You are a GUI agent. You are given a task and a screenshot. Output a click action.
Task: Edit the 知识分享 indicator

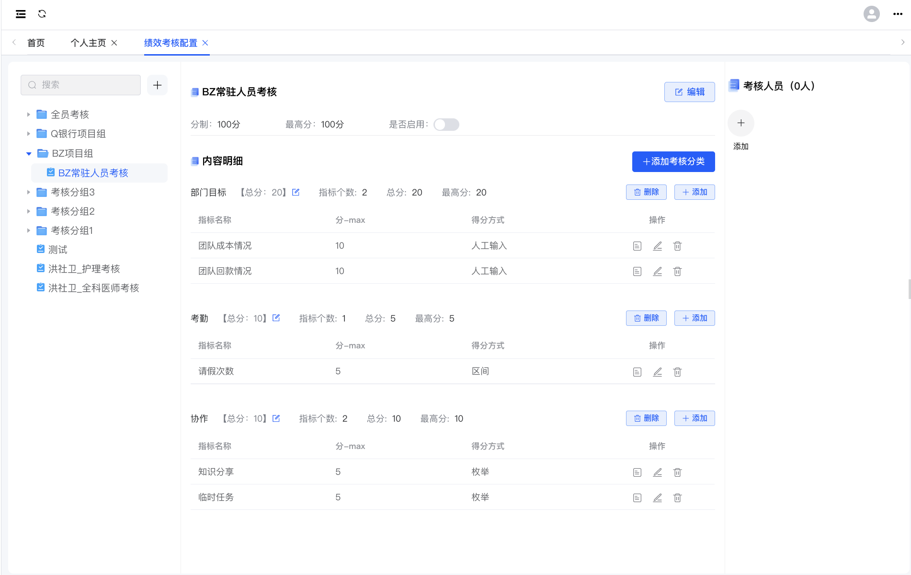[657, 472]
